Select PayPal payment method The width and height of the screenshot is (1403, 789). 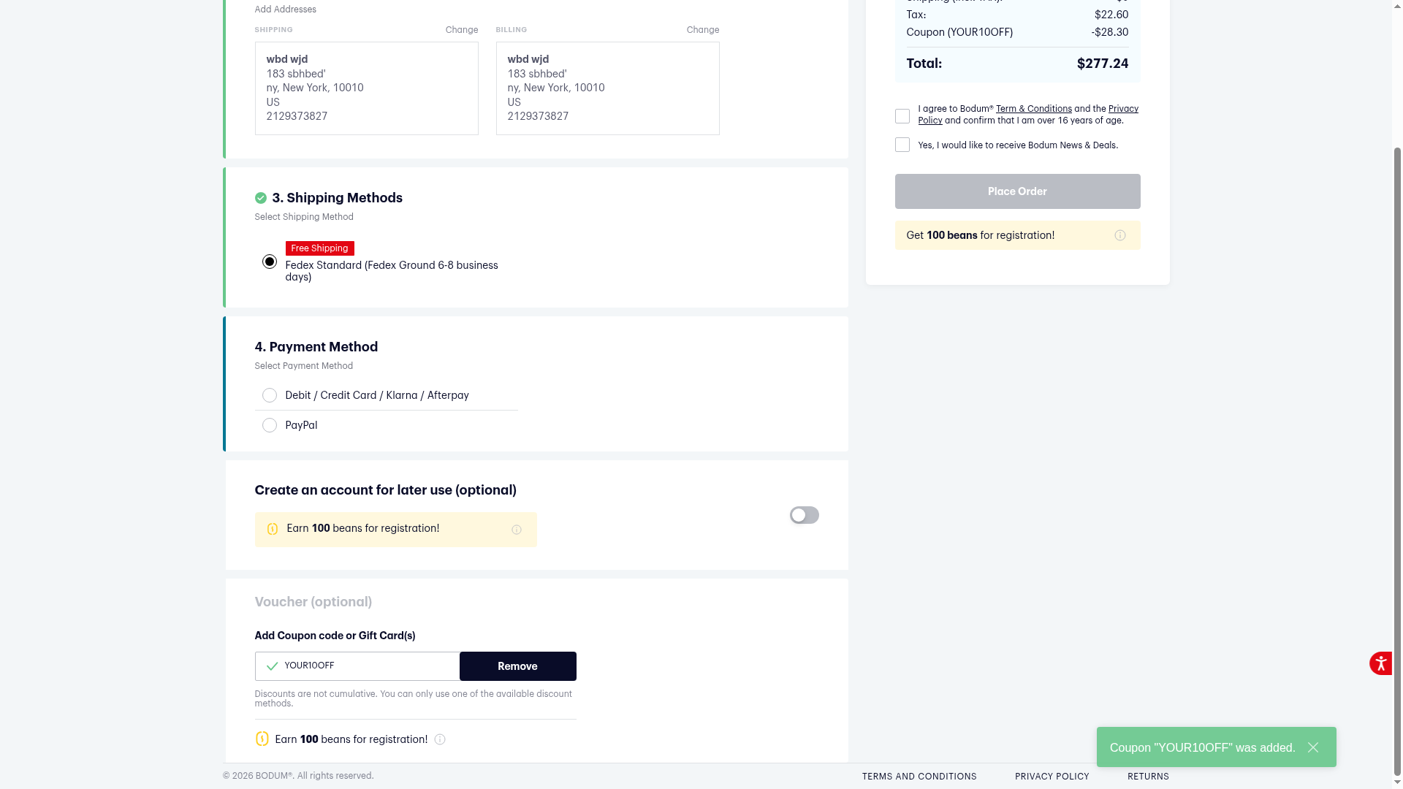[270, 425]
